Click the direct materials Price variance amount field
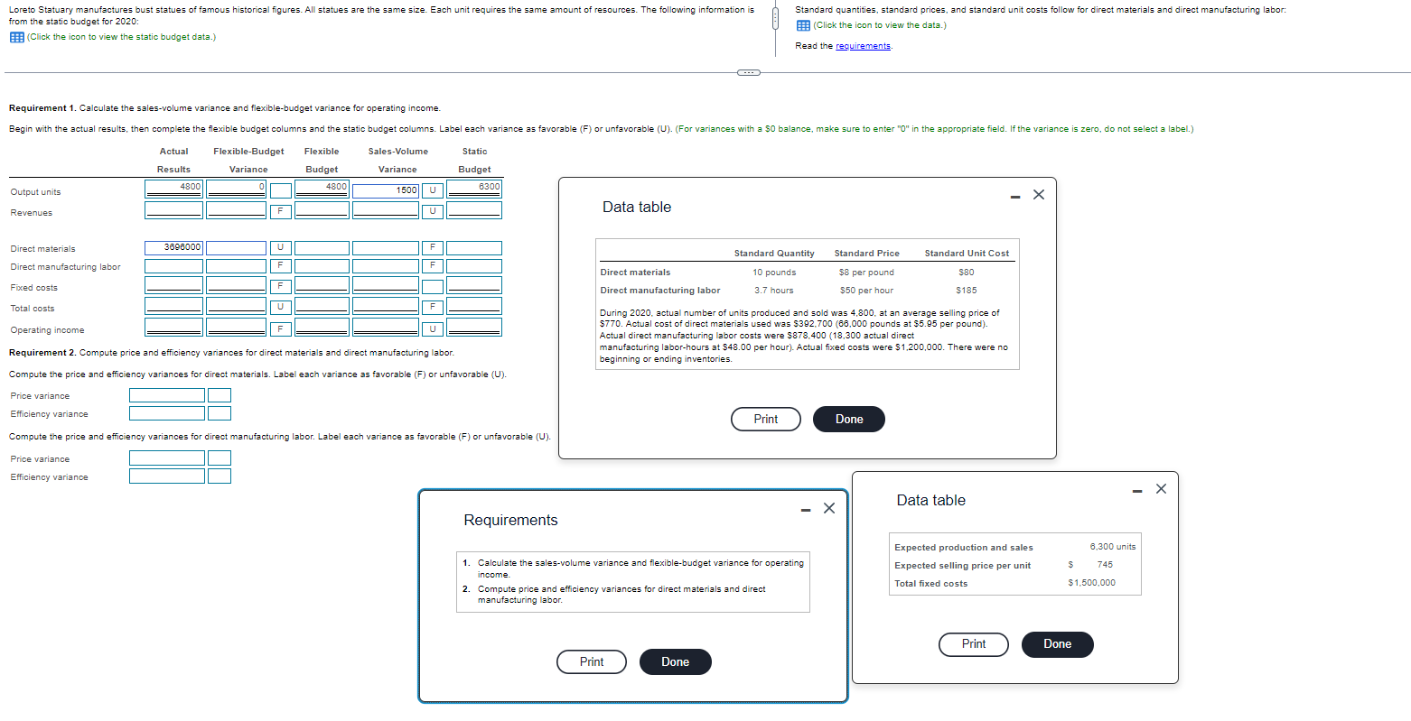 tap(167, 395)
